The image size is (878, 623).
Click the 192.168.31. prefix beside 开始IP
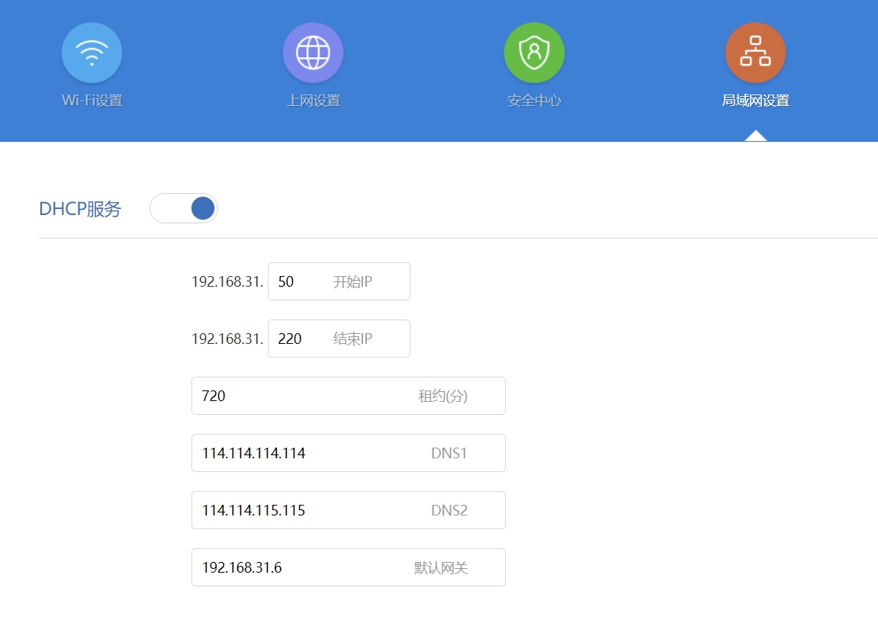227,282
